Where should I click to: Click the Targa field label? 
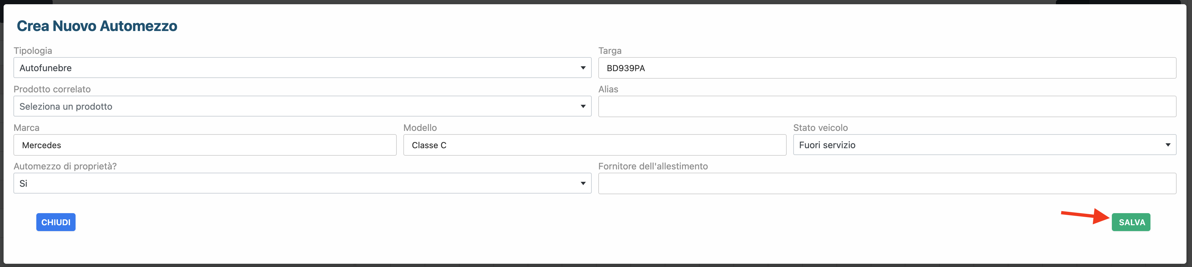pos(609,51)
